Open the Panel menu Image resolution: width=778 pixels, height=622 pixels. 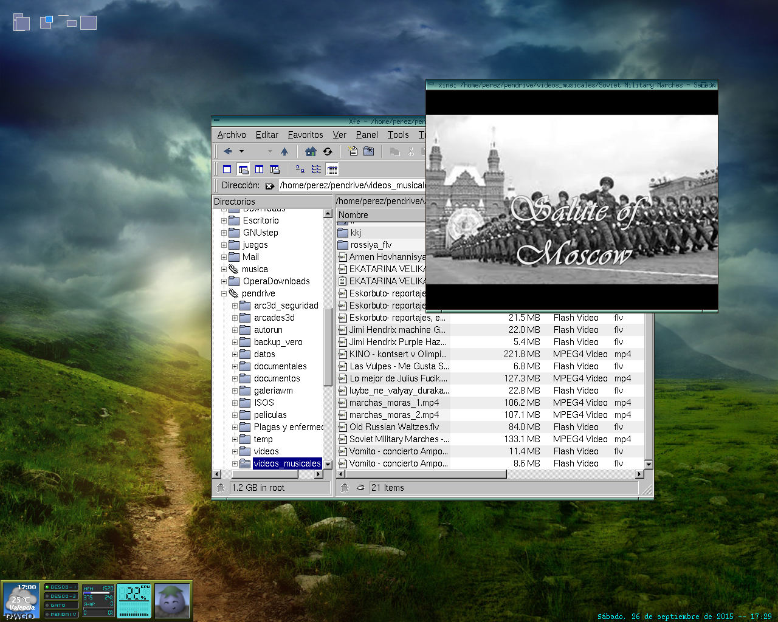coord(367,135)
